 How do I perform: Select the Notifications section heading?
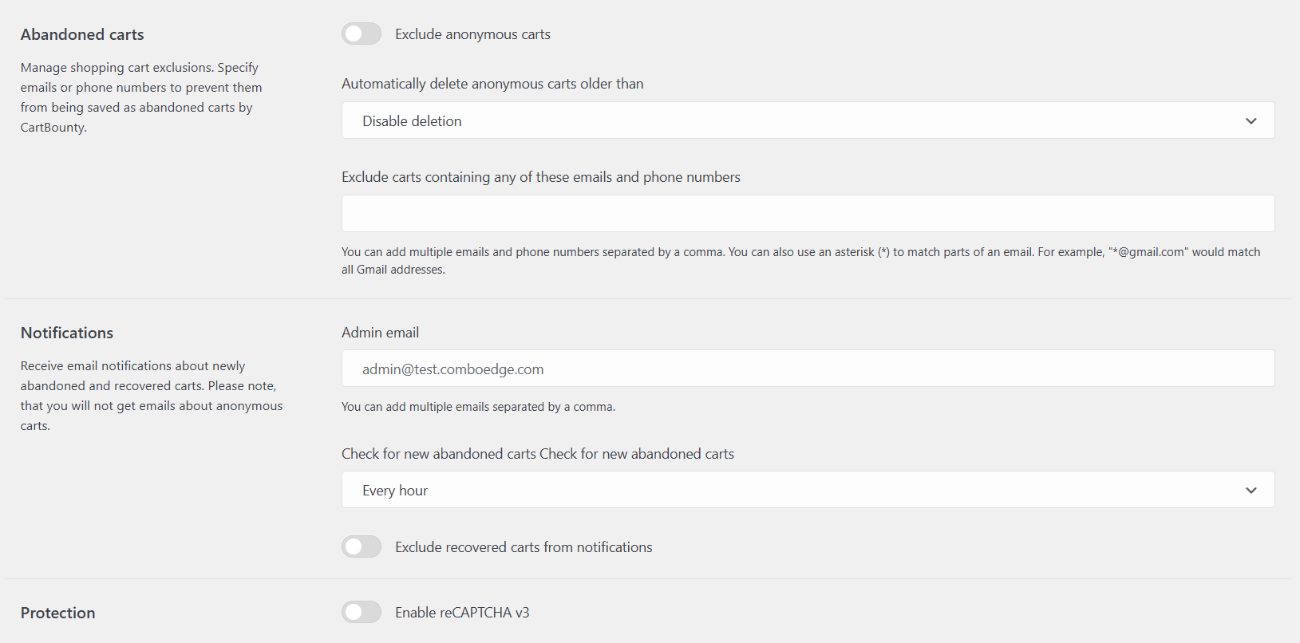tap(67, 333)
